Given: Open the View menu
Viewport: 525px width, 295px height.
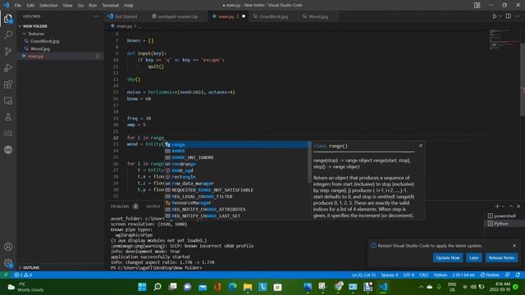Looking at the screenshot, I should [x=67, y=5].
